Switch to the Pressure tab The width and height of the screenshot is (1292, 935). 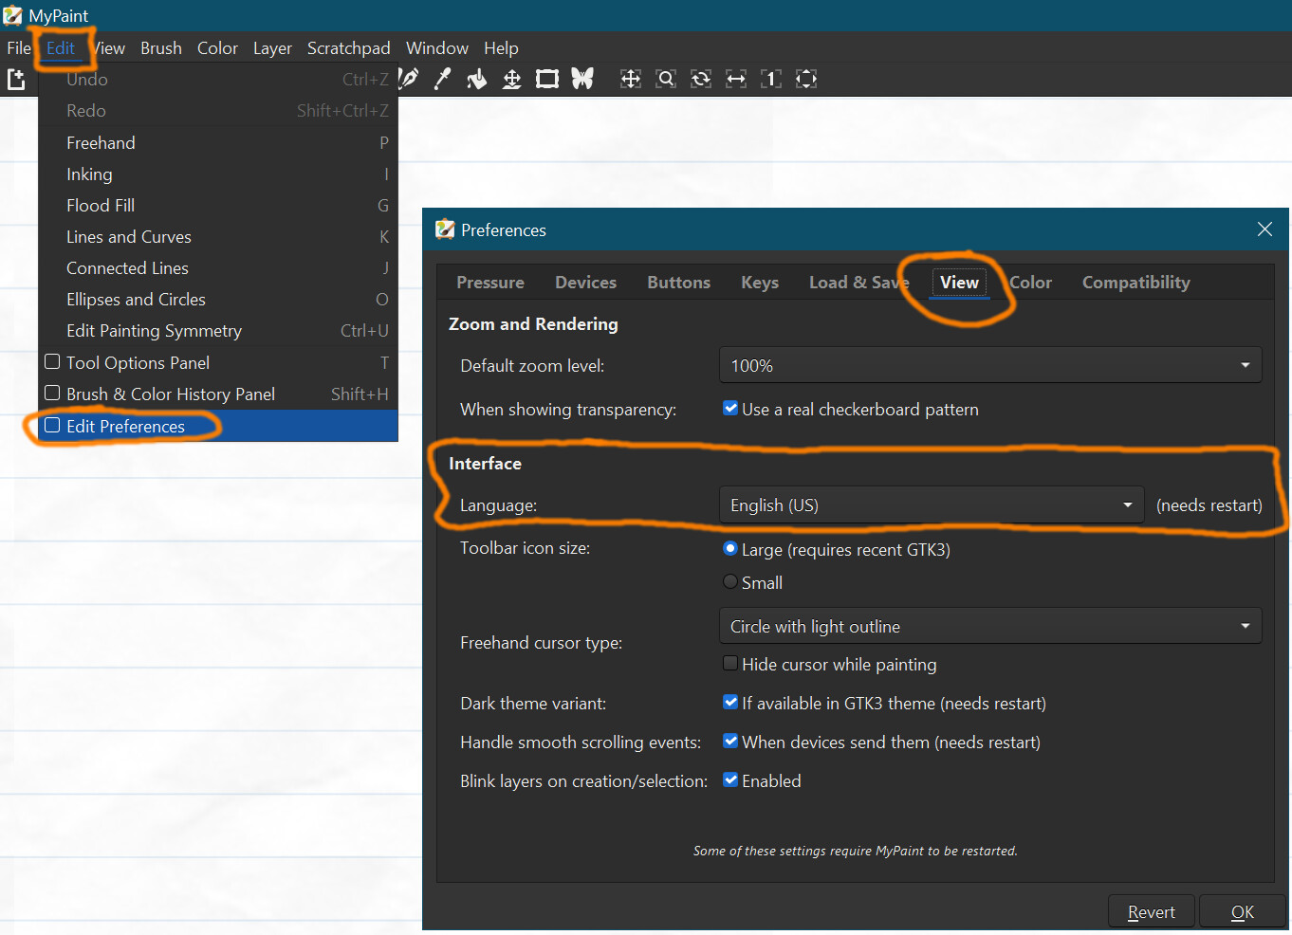(x=490, y=282)
